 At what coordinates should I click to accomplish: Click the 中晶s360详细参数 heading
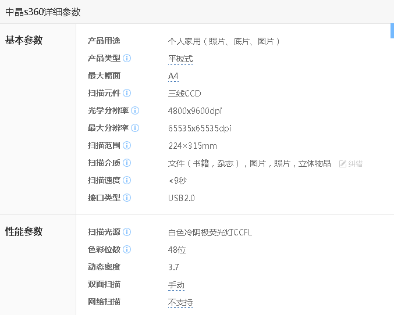click(x=43, y=12)
